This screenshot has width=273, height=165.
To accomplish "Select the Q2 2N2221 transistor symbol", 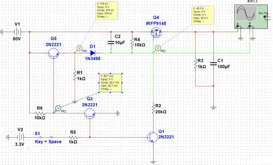I will coord(90,113).
